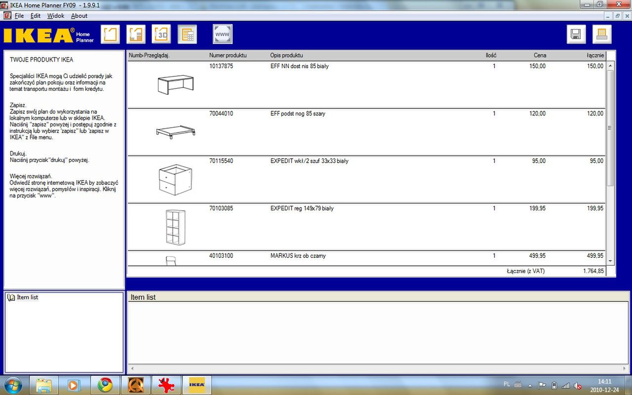Viewport: 632px width, 395px height.
Task: Click EFF podst nog 85 szary thumbnail
Action: (175, 132)
